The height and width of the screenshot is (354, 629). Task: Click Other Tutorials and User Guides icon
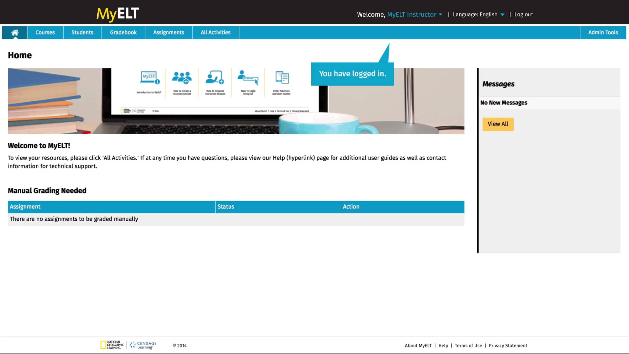point(282,83)
